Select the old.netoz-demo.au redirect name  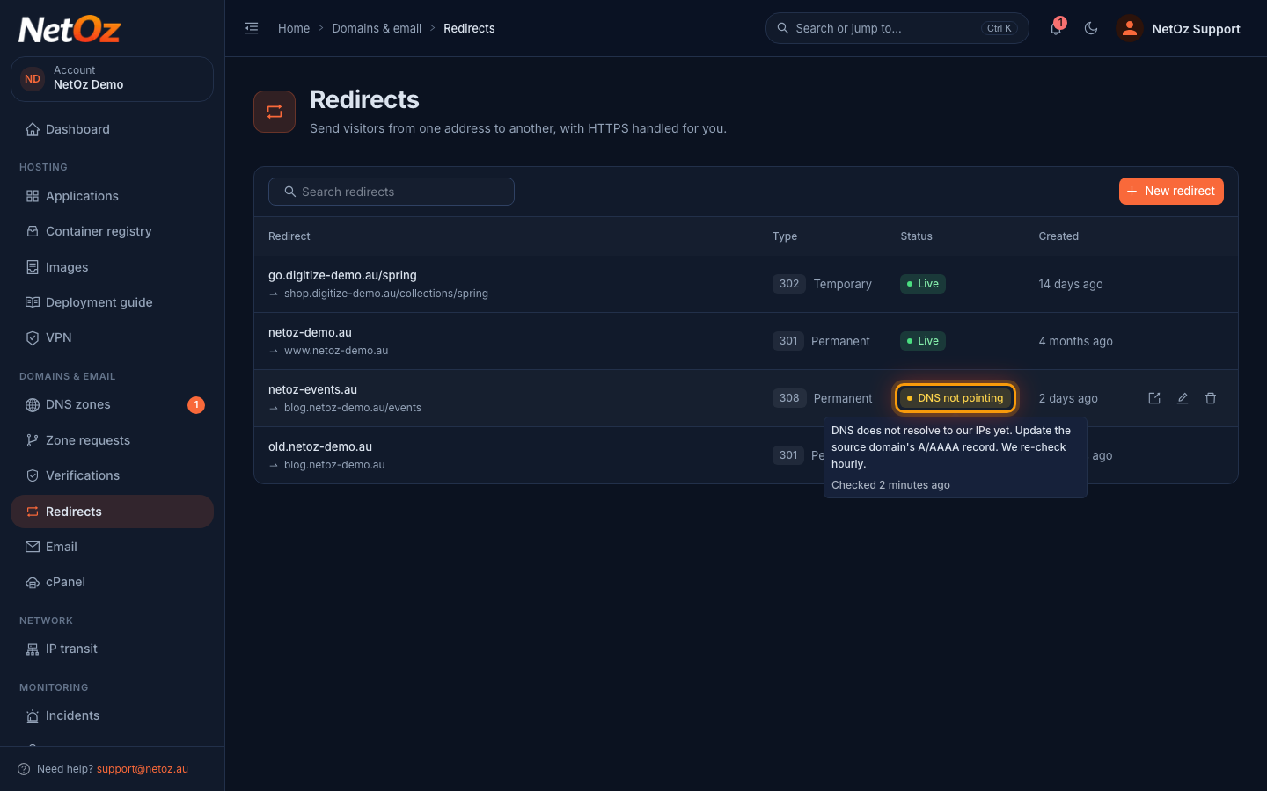(320, 446)
